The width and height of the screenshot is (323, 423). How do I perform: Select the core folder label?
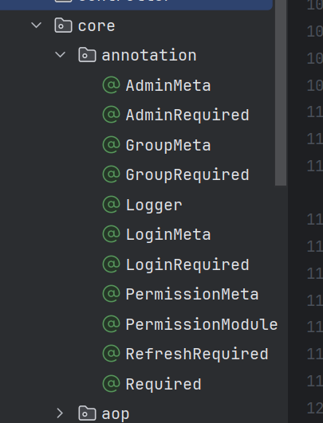click(x=97, y=26)
